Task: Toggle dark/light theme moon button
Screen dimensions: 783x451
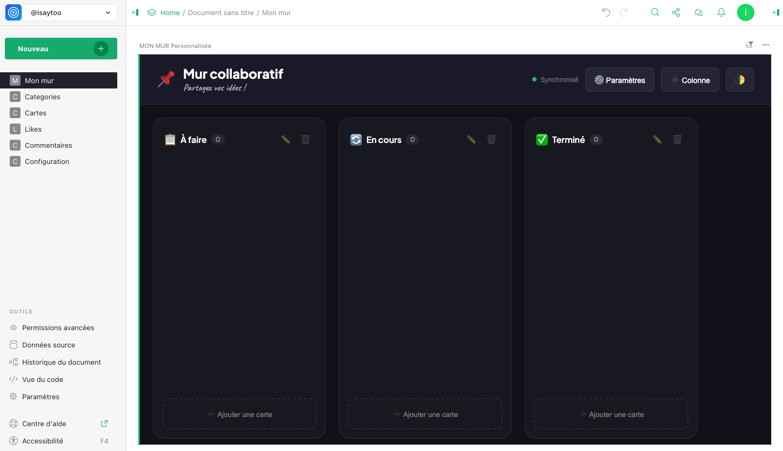Action: 739,80
